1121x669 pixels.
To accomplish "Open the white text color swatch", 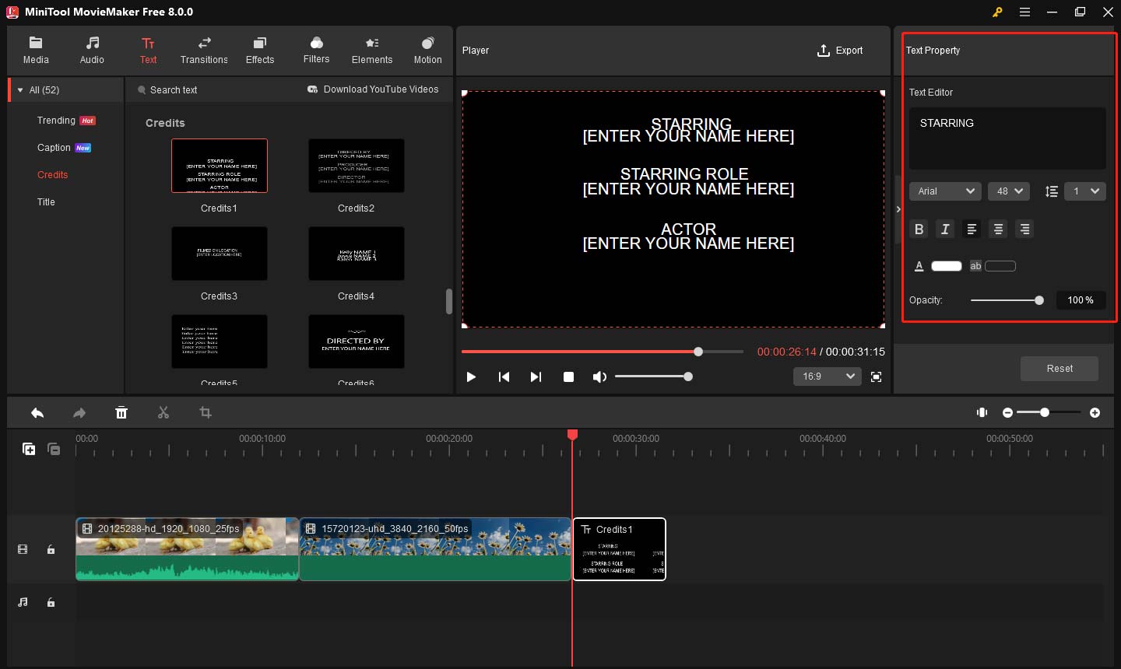I will click(x=947, y=266).
